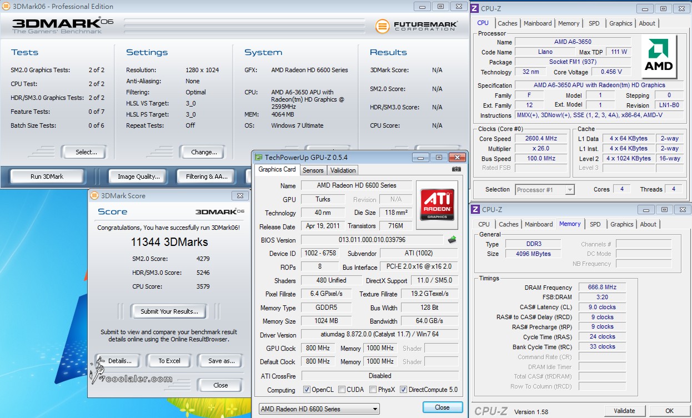Click the CPU-Z Memory window title icon
Viewport: 692px width, 418px height.
click(x=475, y=209)
